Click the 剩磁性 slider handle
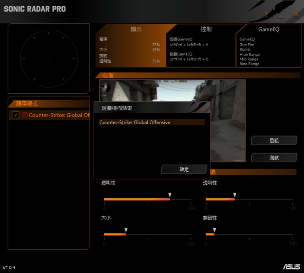 [x=215, y=231]
